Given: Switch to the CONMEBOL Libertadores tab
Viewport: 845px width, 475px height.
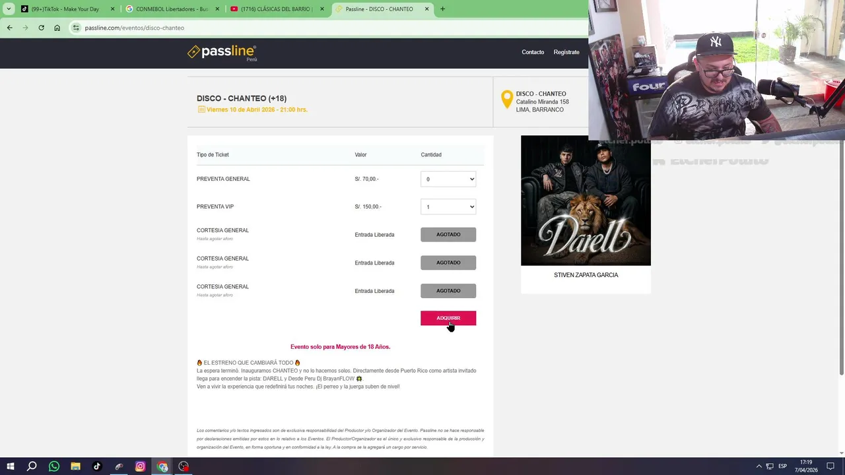Looking at the screenshot, I should 172,9.
